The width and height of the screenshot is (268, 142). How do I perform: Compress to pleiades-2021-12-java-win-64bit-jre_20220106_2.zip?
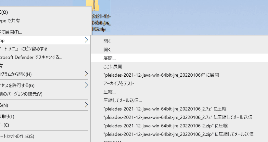point(165,126)
